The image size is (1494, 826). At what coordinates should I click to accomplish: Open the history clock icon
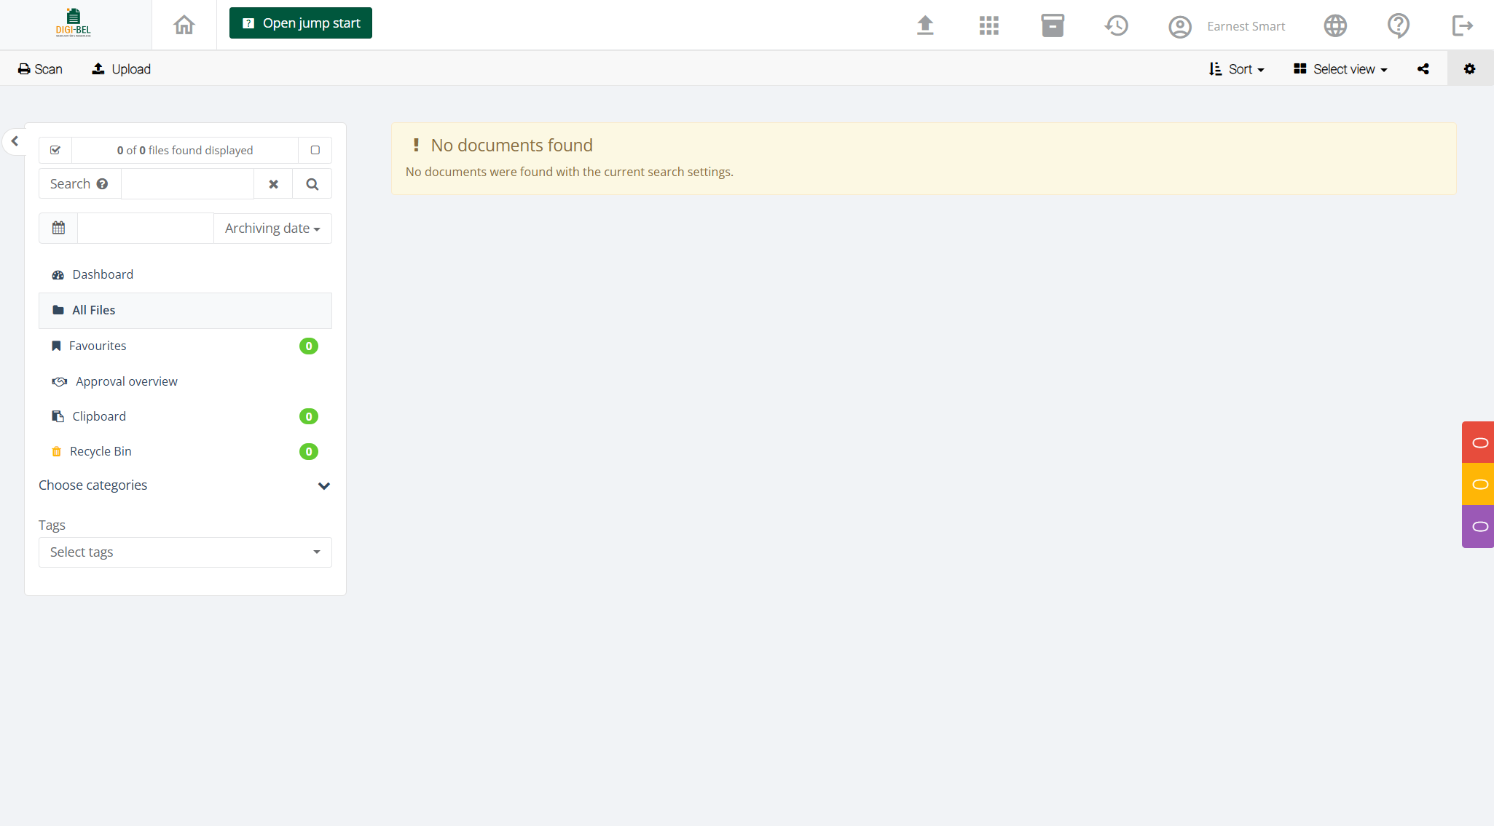[1116, 25]
